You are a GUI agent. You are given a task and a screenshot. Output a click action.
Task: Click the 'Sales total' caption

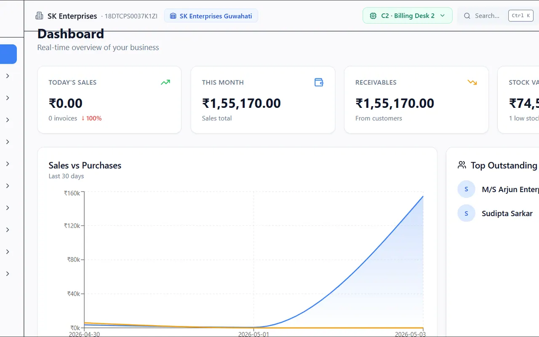[217, 118]
